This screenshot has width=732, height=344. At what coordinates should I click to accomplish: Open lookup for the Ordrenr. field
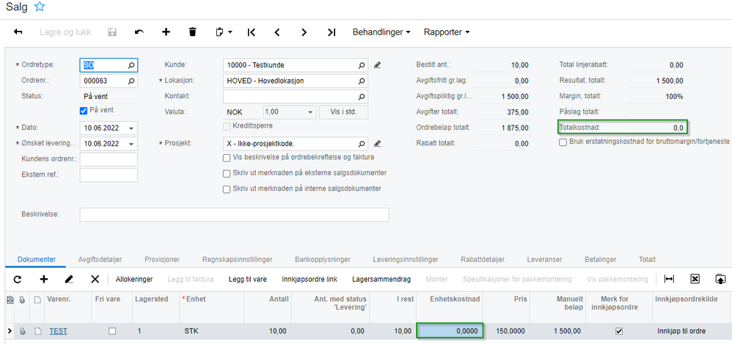131,81
